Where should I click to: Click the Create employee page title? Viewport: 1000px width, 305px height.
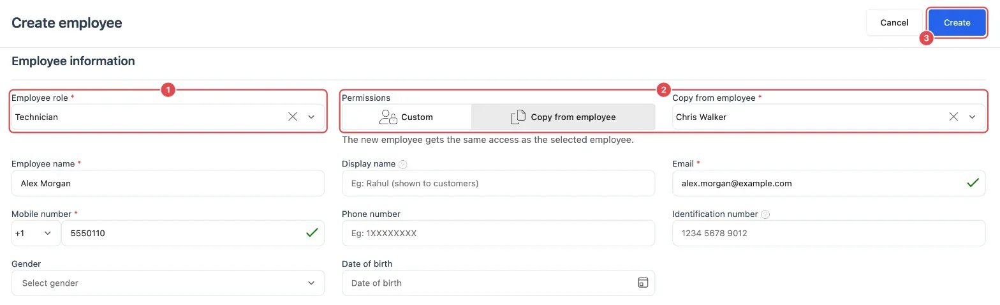67,23
